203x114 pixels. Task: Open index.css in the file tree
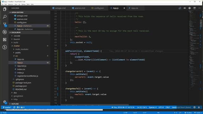click(29, 69)
